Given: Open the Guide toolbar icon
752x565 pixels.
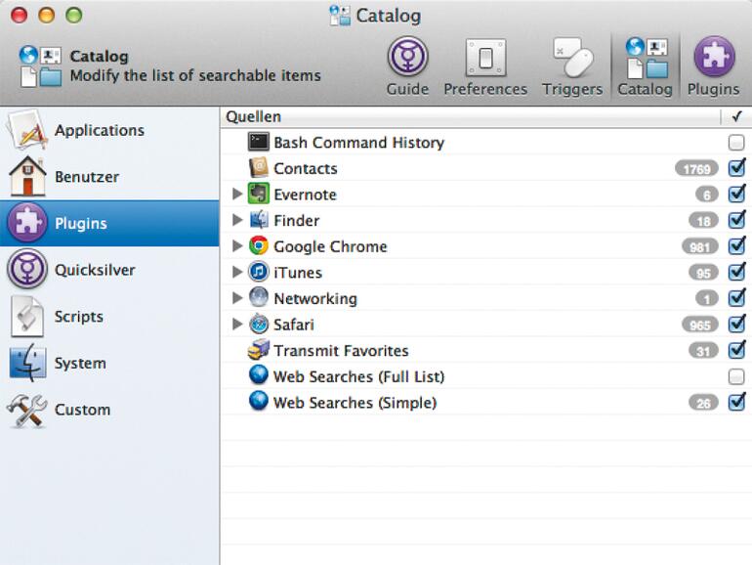Looking at the screenshot, I should [407, 59].
